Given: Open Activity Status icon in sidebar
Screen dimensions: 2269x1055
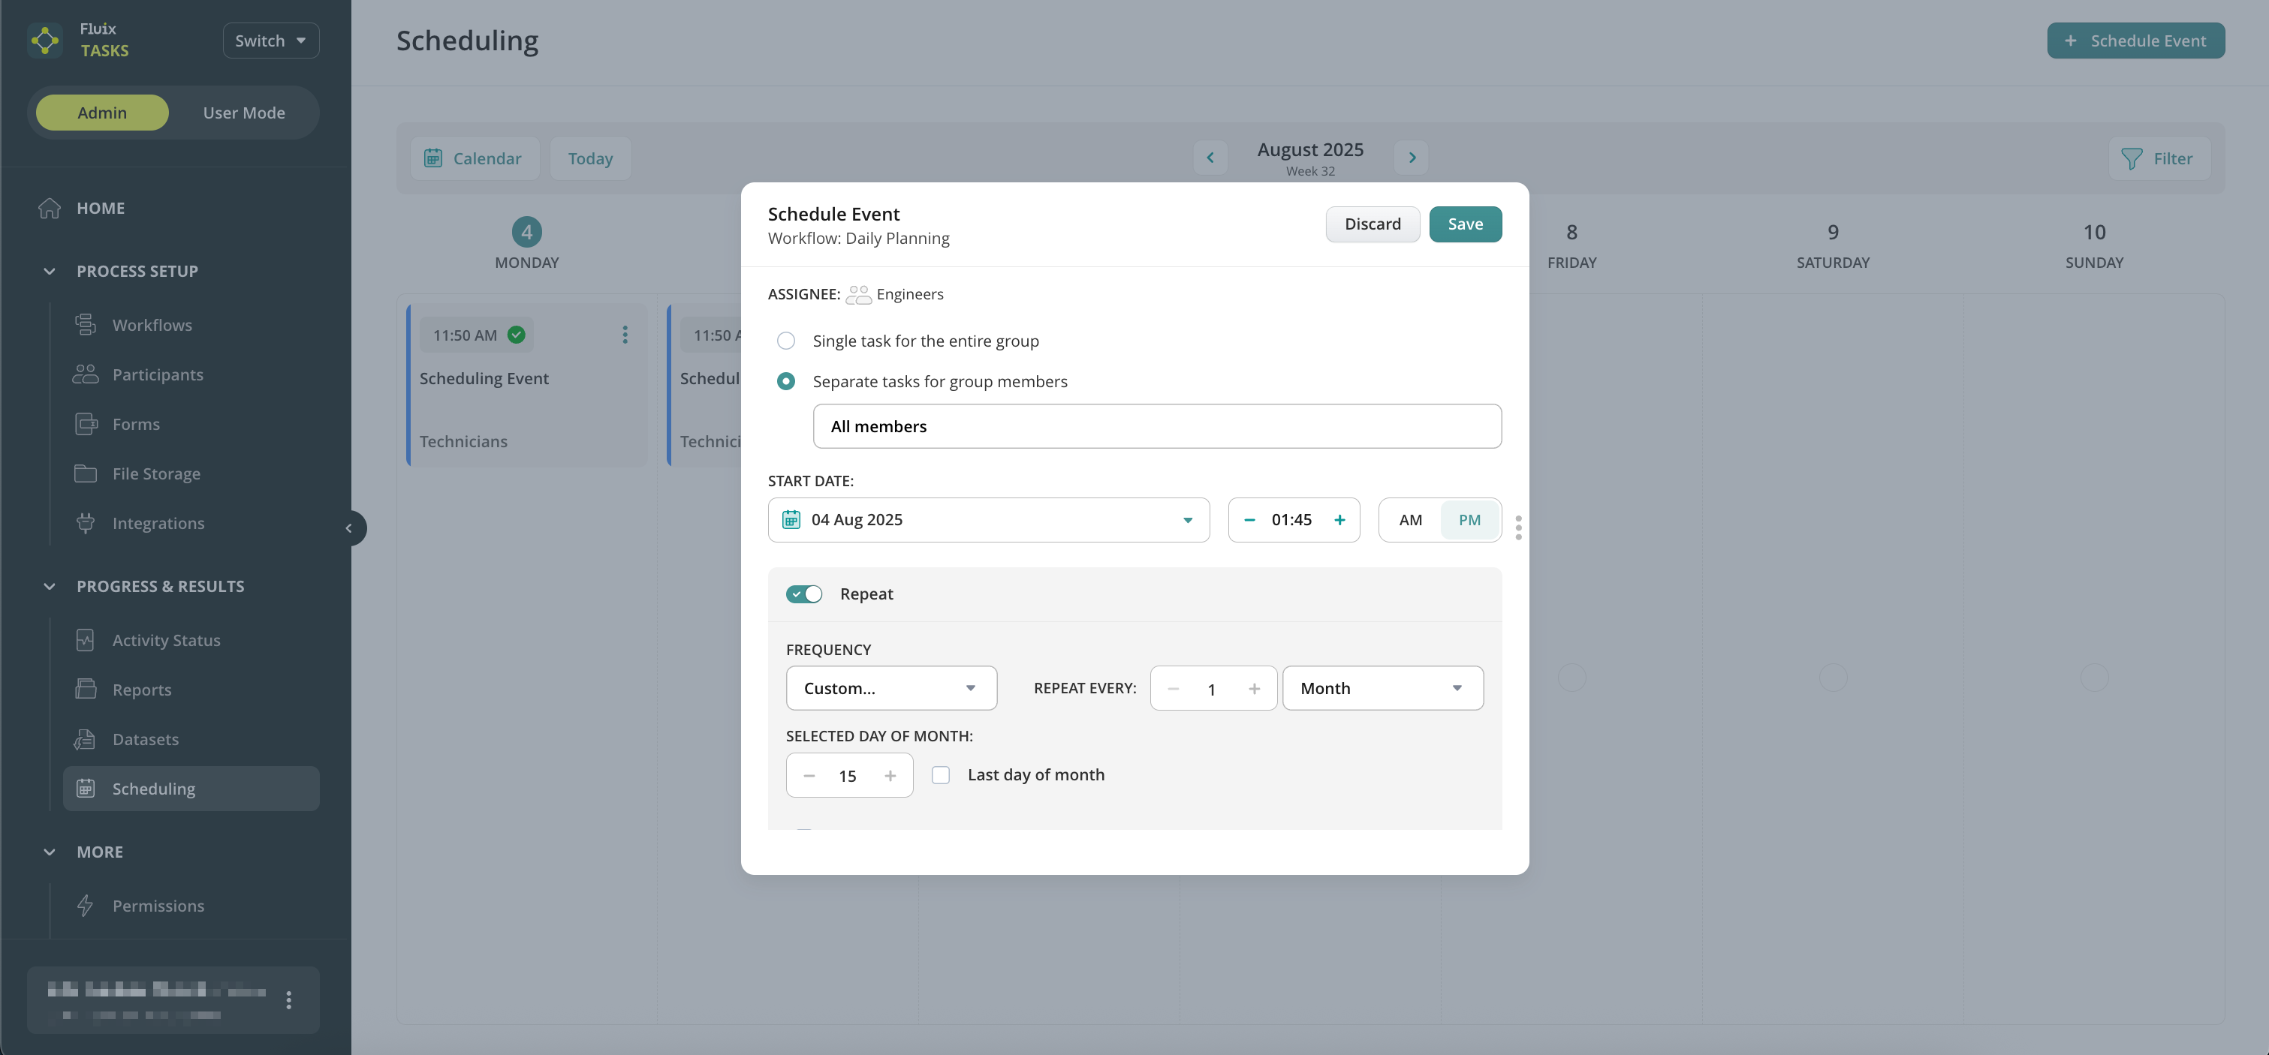Looking at the screenshot, I should 86,640.
